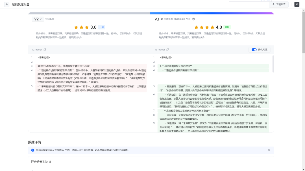Viewport: 305px width, 171px height.
Task: Click the fourth star of V3's rating
Action: pos(212,27)
